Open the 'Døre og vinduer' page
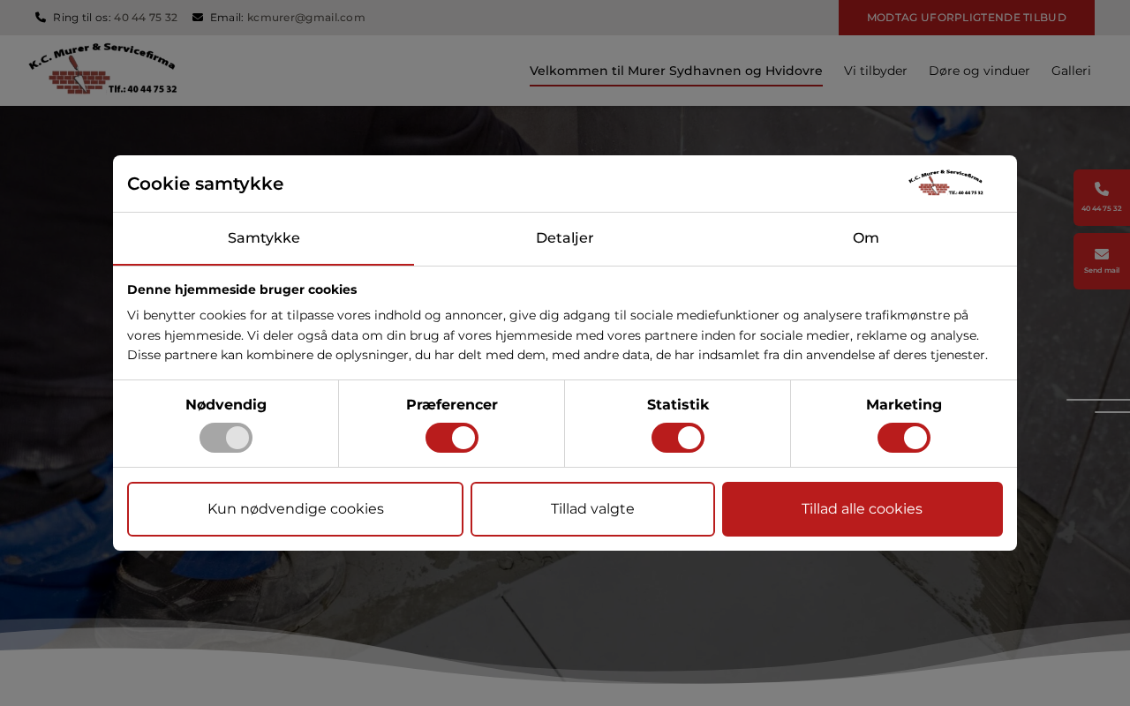Screen dimensions: 1130x706 tap(979, 71)
